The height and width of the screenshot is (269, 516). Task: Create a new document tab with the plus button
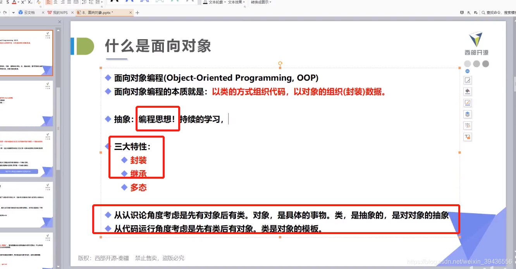[x=137, y=12]
